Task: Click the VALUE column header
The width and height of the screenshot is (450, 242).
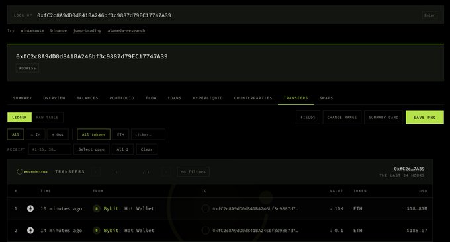Action: click(336, 191)
